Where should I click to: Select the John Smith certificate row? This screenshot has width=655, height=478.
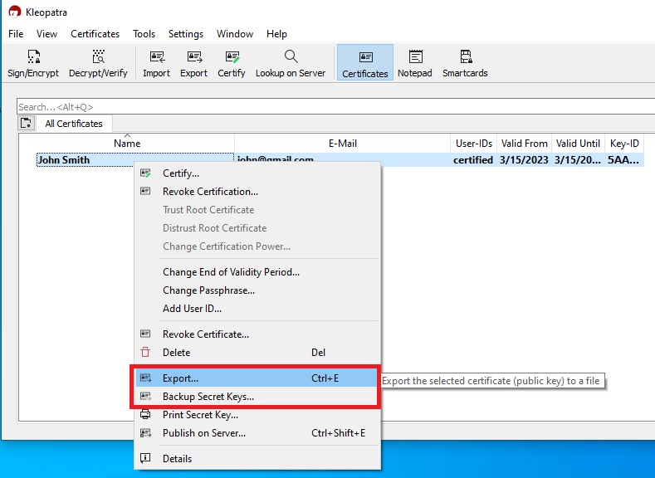point(340,160)
